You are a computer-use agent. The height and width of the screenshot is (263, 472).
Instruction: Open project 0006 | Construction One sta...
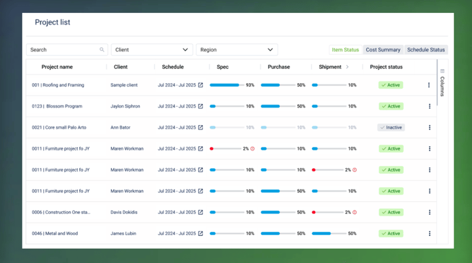pos(61,212)
